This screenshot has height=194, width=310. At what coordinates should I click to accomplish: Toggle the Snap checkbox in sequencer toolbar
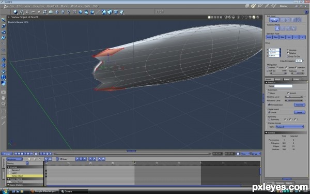coord(61,159)
